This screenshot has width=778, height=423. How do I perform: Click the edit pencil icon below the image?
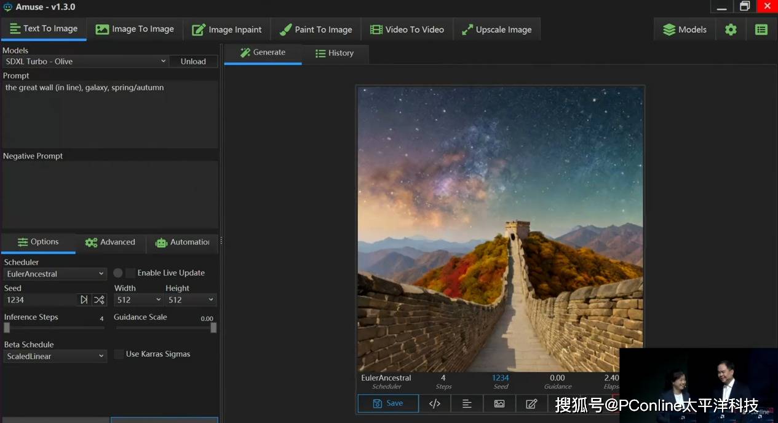tap(531, 403)
